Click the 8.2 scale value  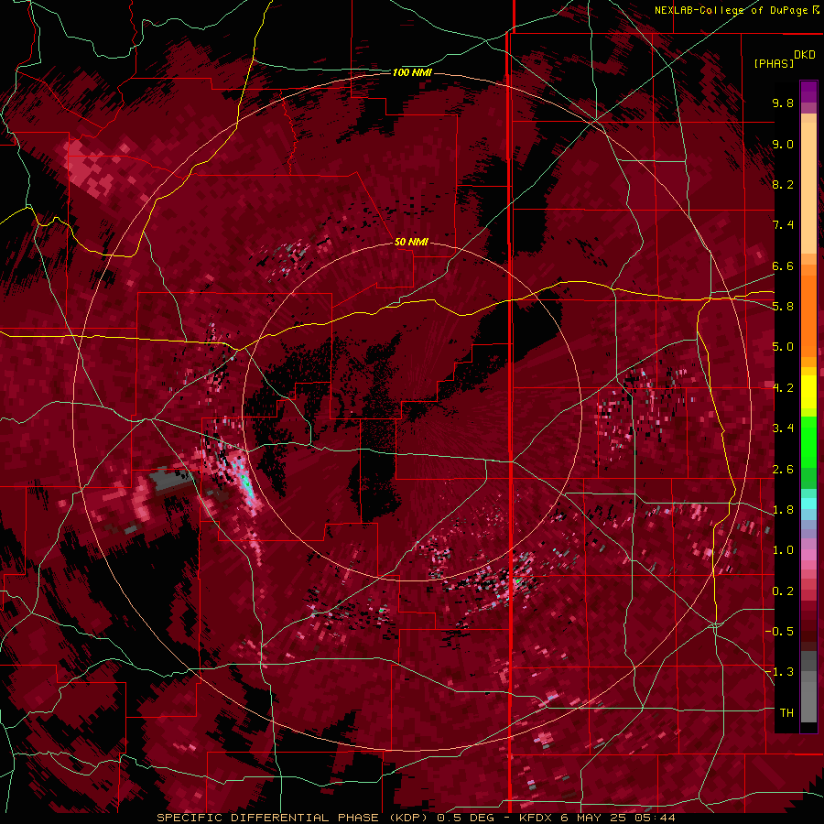coord(783,184)
